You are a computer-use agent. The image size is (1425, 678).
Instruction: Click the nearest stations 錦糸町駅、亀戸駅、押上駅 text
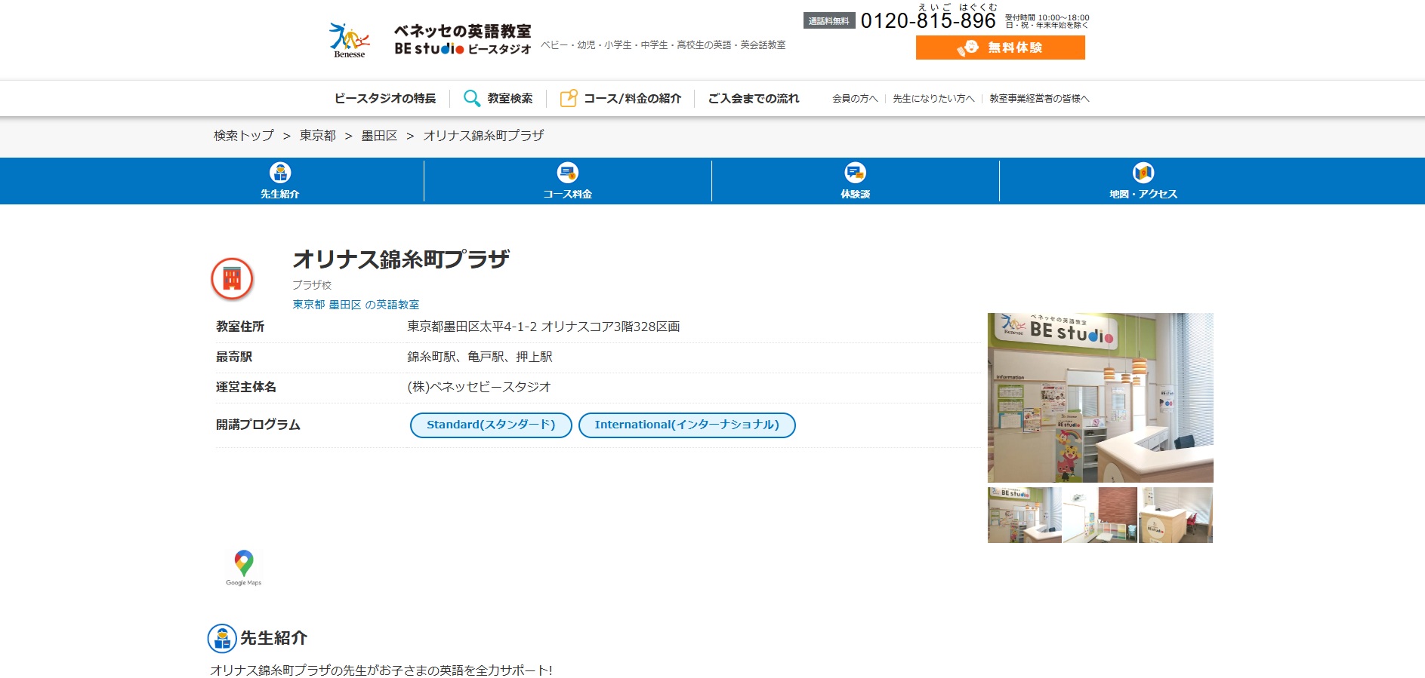click(480, 357)
